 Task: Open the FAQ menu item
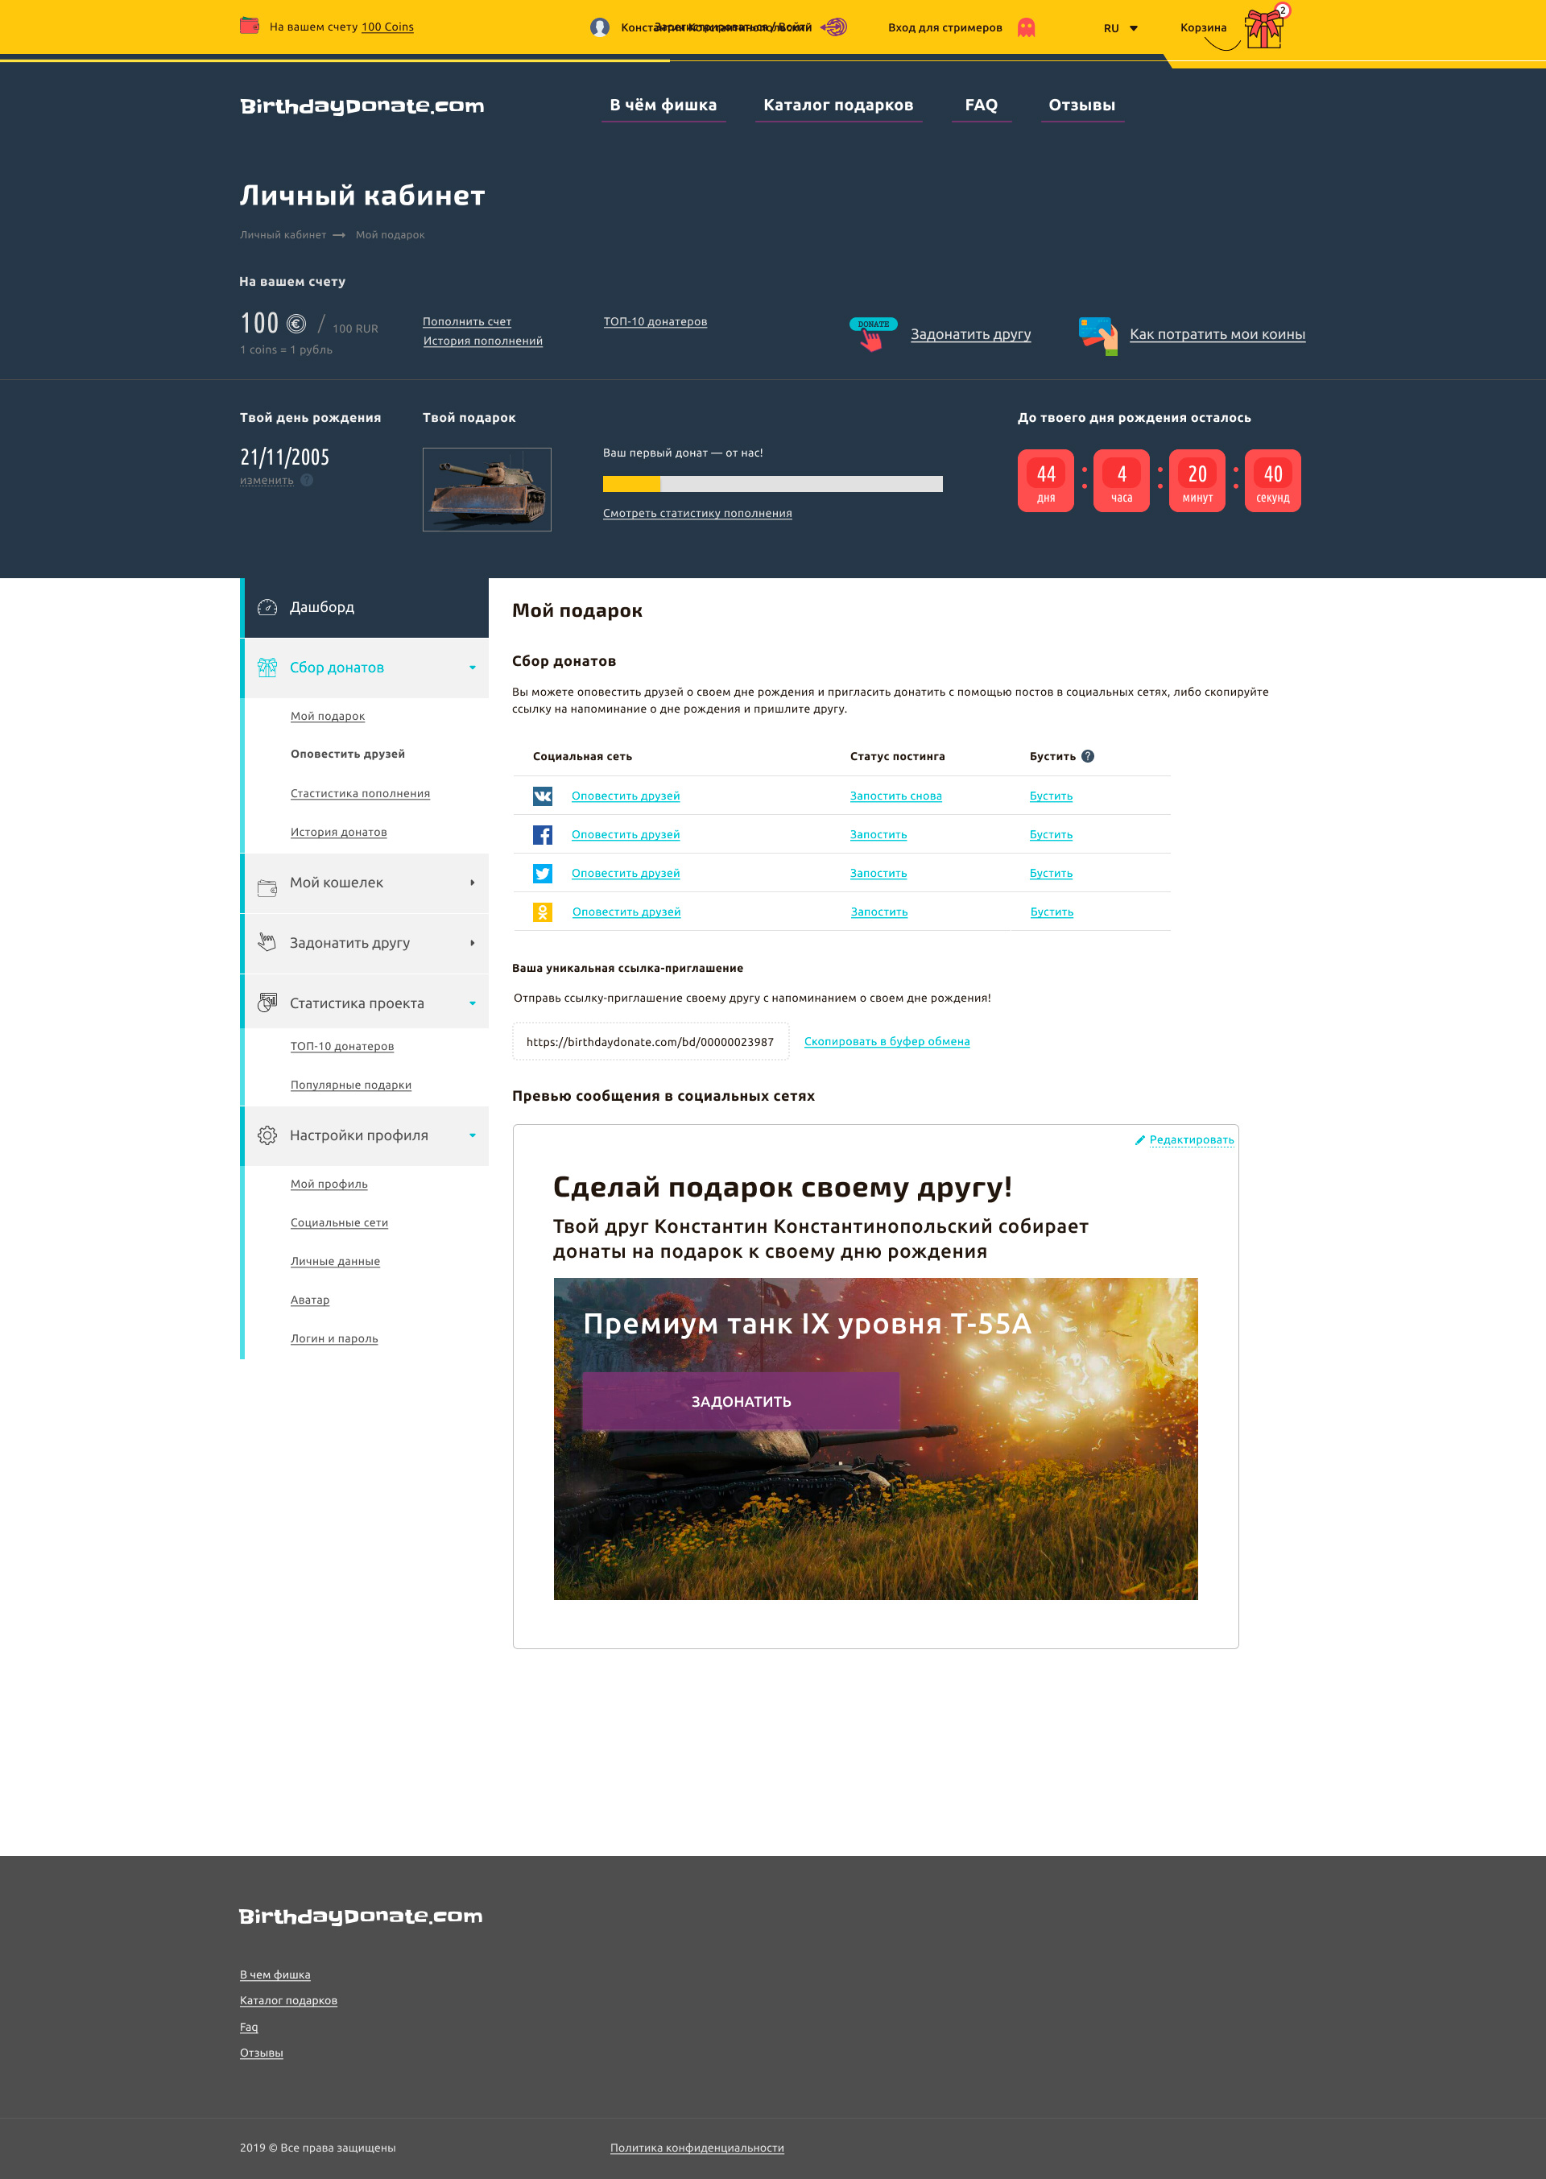point(982,105)
